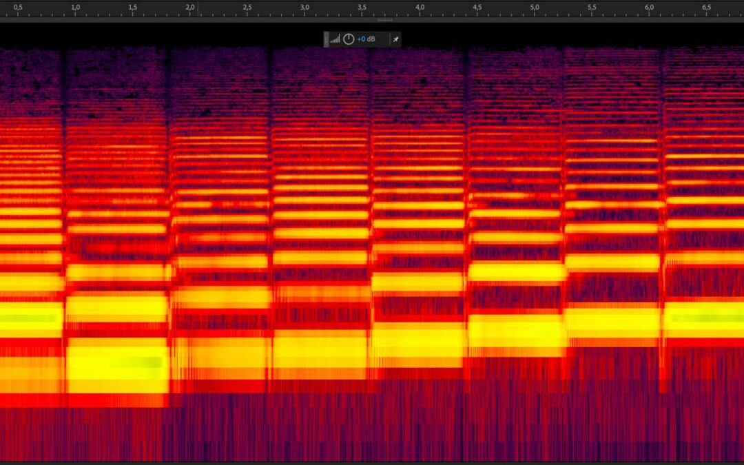744x465 pixels.
Task: Click the 1,5 tick on the timeline
Action: (132, 8)
